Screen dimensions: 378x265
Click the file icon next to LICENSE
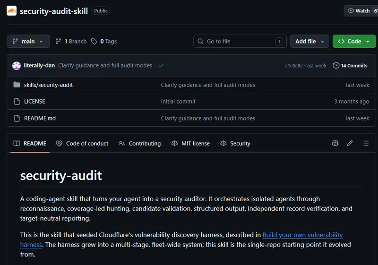(x=17, y=101)
